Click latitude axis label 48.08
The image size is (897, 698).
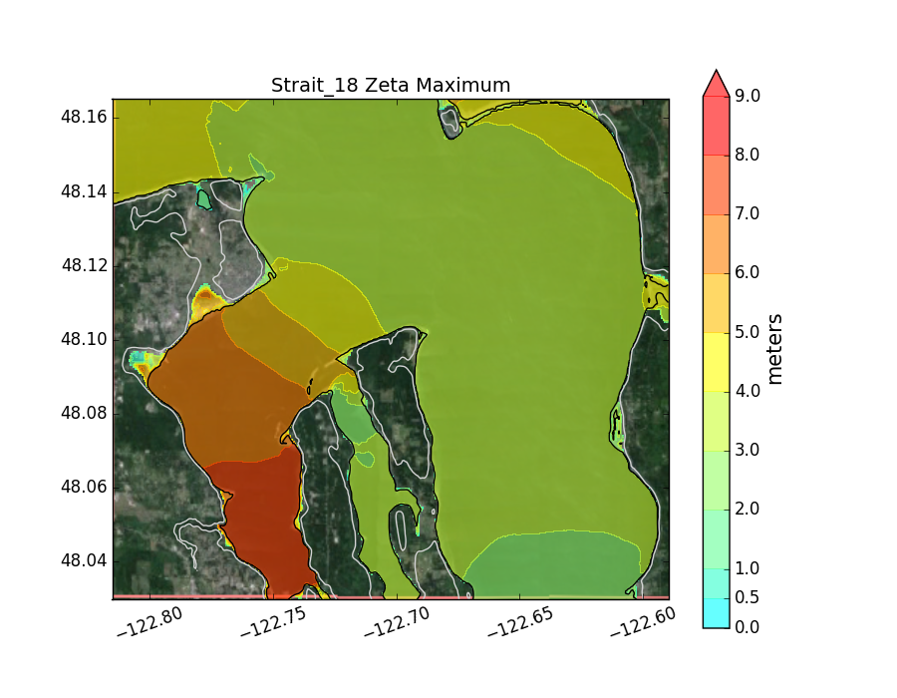tap(84, 413)
